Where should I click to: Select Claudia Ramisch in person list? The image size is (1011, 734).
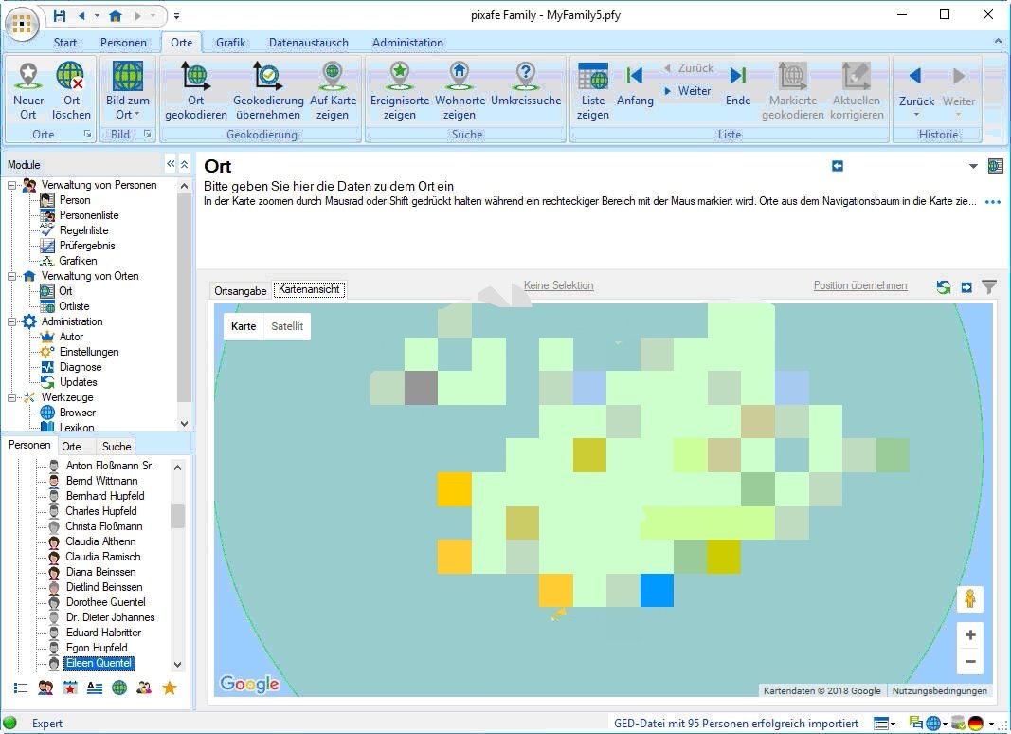pos(102,557)
